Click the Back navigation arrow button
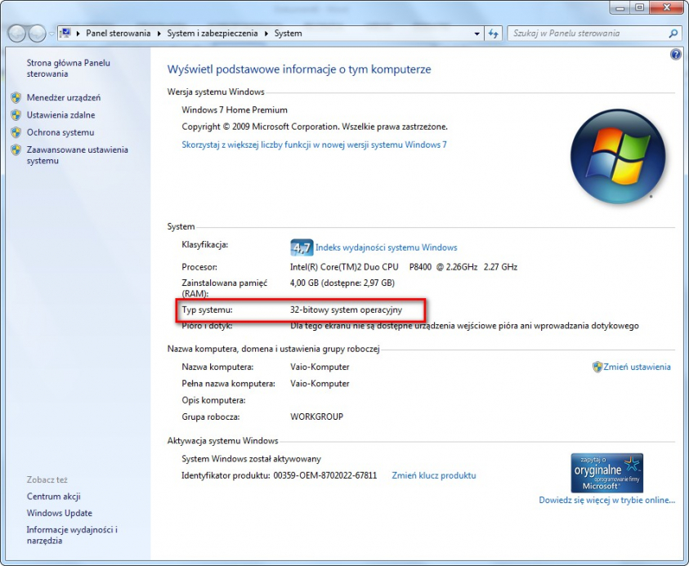The height and width of the screenshot is (566, 689). pos(17,33)
